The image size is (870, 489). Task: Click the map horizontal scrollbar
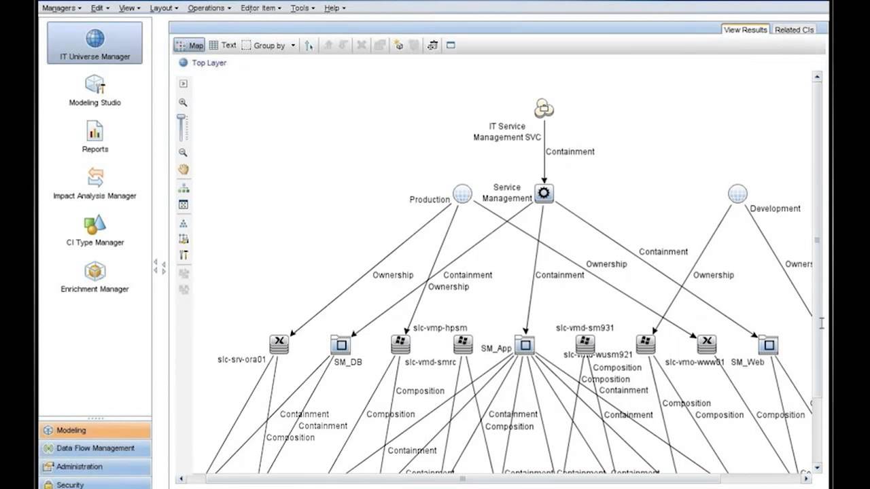(x=462, y=479)
